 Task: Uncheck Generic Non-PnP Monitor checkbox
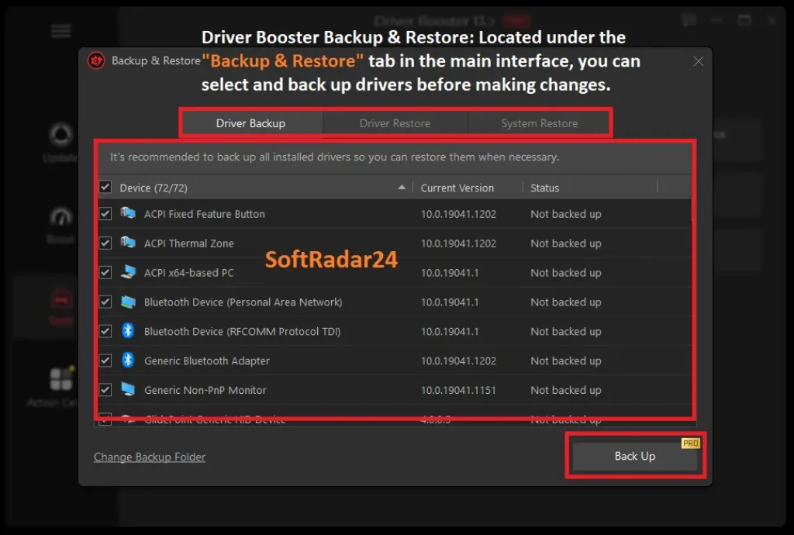pos(105,390)
